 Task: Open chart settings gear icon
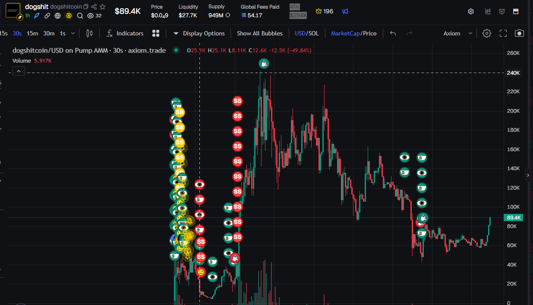[487, 33]
